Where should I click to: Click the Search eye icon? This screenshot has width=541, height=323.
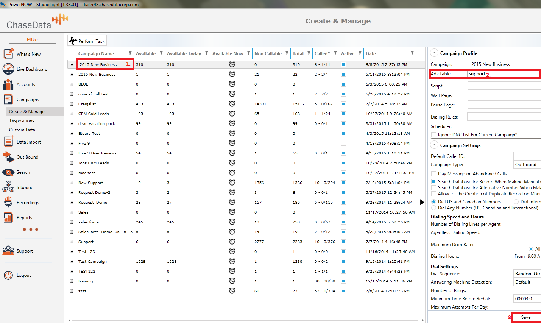pos(8,172)
